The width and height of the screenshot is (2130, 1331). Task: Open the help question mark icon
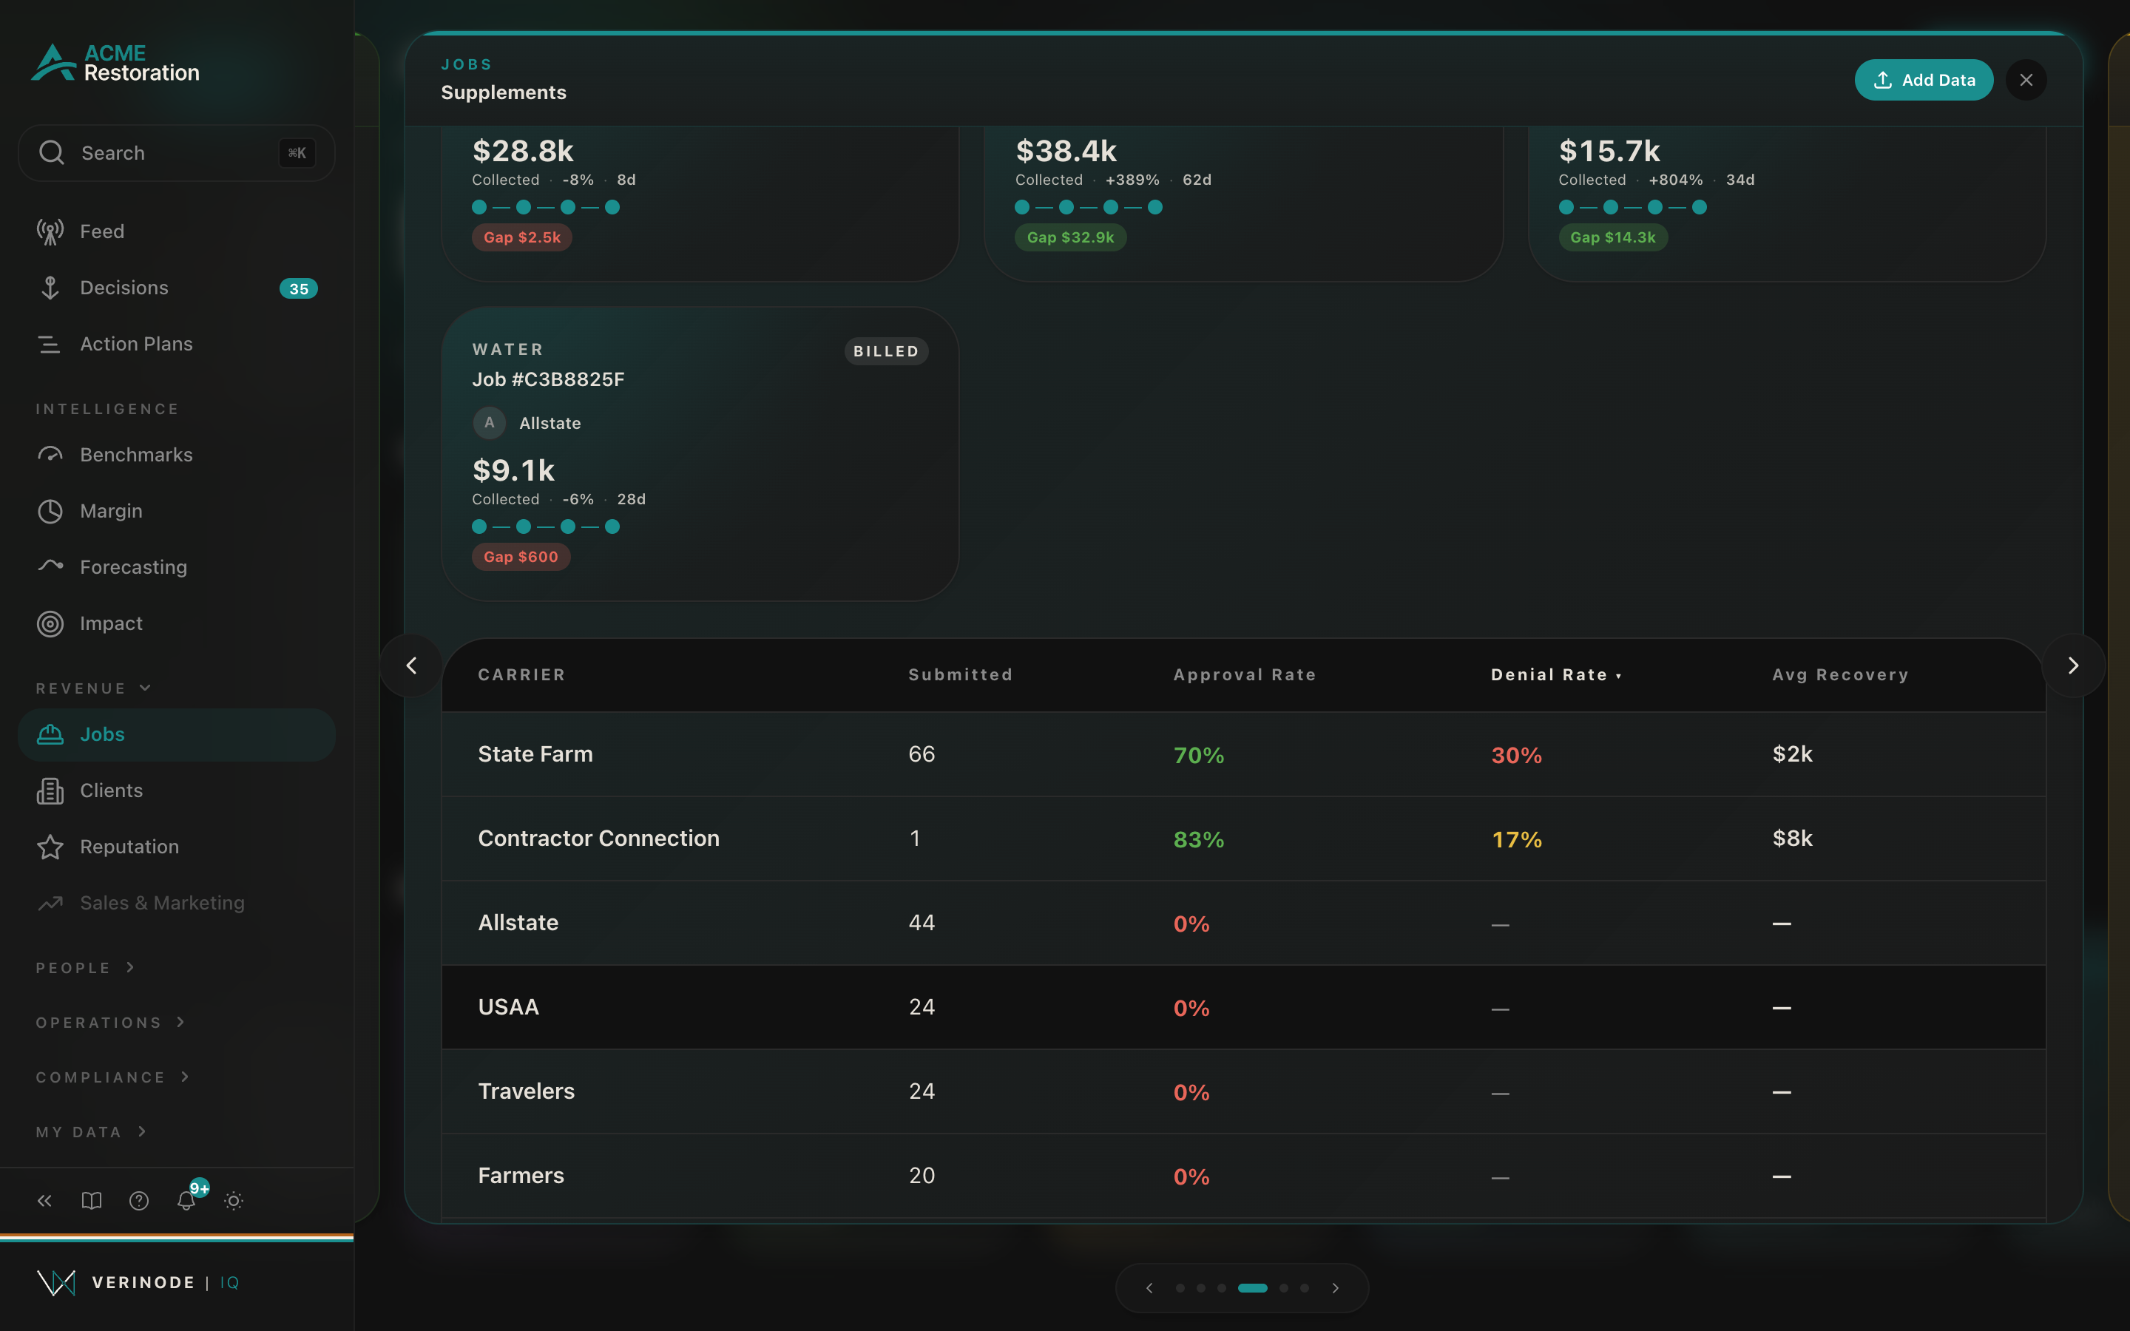[x=139, y=1201]
